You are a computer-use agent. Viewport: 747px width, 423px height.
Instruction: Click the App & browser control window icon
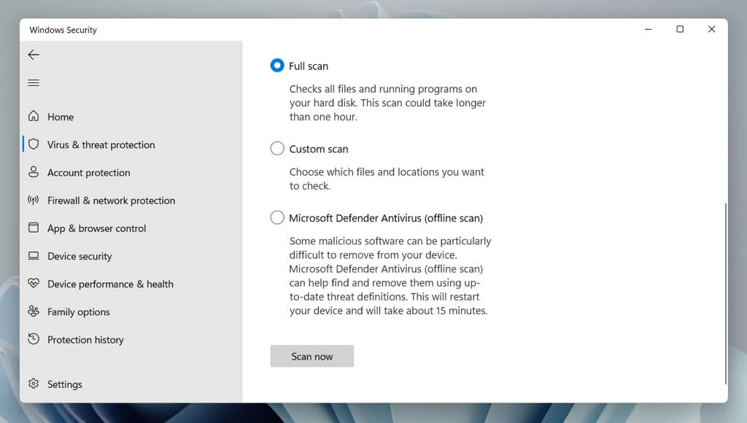click(34, 228)
